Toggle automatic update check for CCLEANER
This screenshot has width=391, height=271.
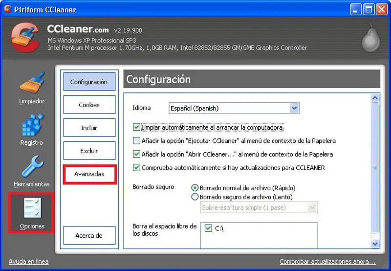(x=136, y=168)
